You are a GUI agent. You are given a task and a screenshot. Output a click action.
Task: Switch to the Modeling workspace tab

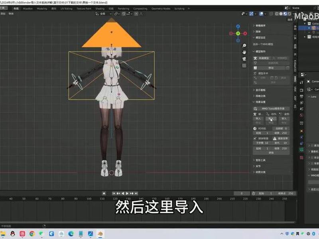click(42, 8)
